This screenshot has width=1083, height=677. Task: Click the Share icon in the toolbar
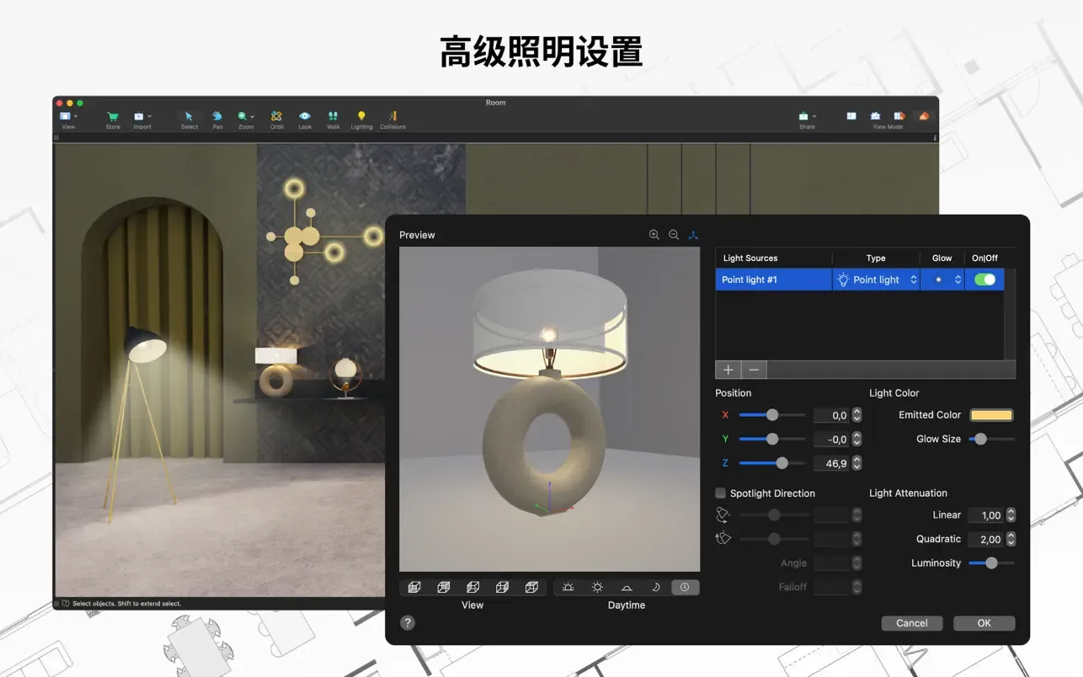[x=803, y=116]
